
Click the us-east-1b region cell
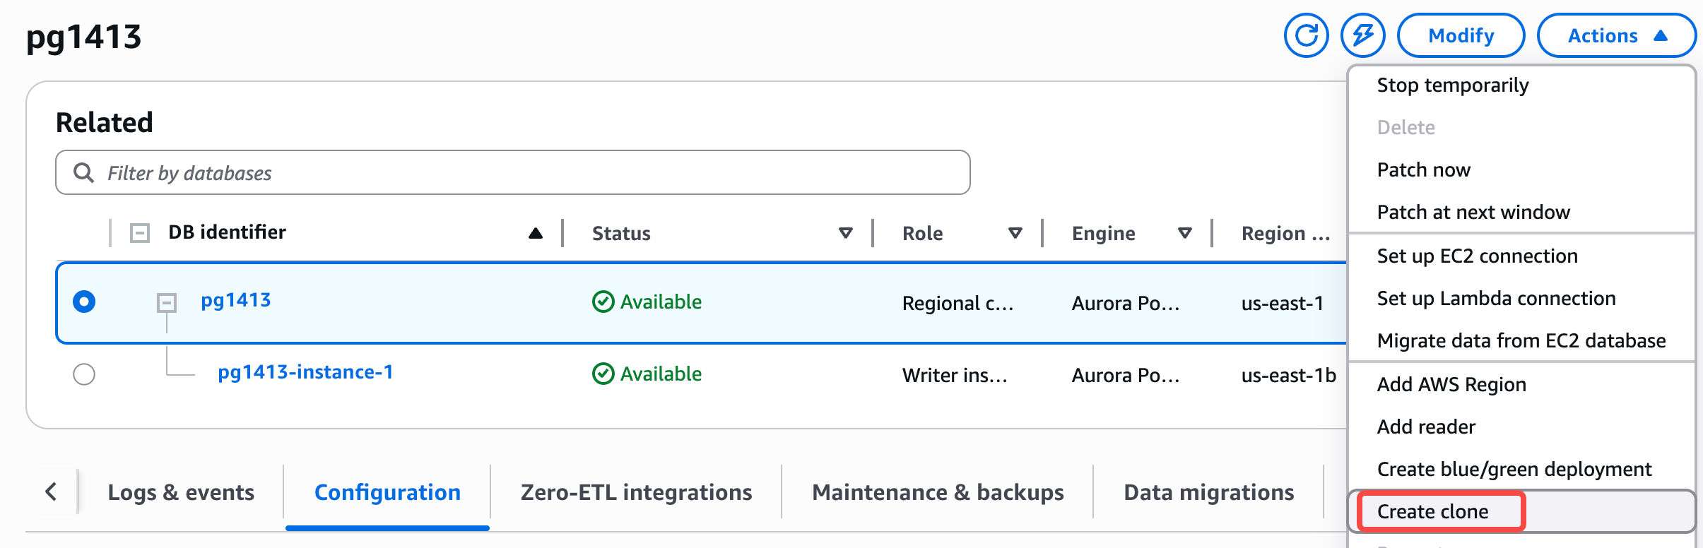(x=1288, y=375)
